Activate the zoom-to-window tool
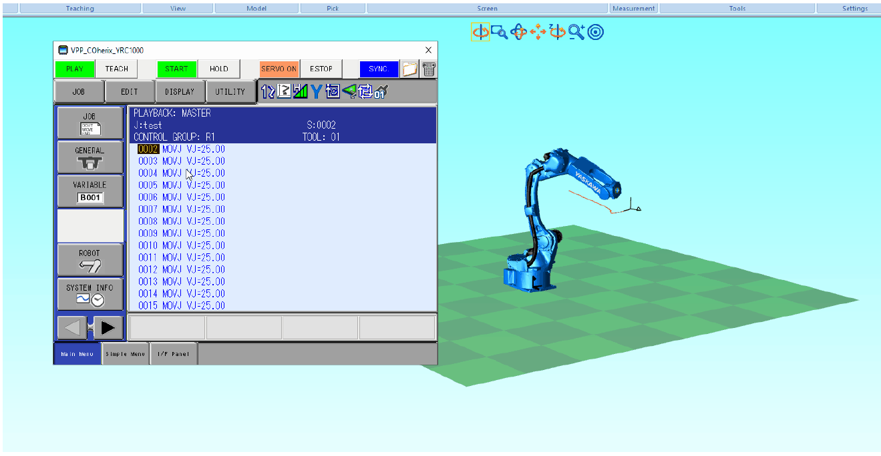The width and height of the screenshot is (881, 456). click(x=499, y=32)
